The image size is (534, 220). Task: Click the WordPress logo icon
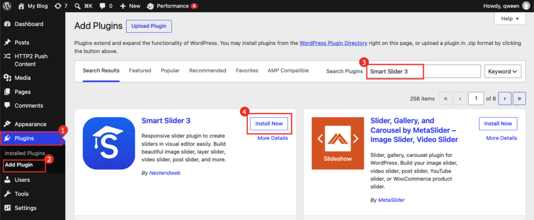click(7, 6)
